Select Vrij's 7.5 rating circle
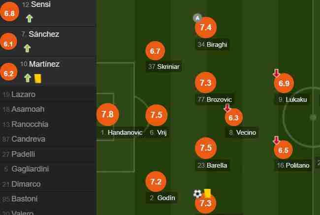The width and height of the screenshot is (320, 215). (157, 115)
